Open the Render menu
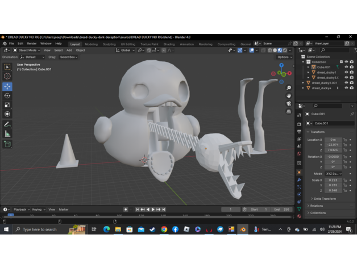 pos(32,44)
